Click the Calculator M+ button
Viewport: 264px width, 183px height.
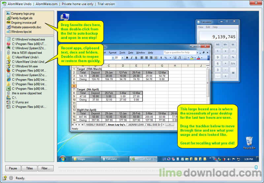[225, 45]
